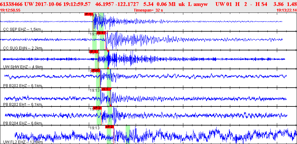Click the 1.48 value in header
The image size is (297, 144).
pyautogui.click(x=293, y=4)
